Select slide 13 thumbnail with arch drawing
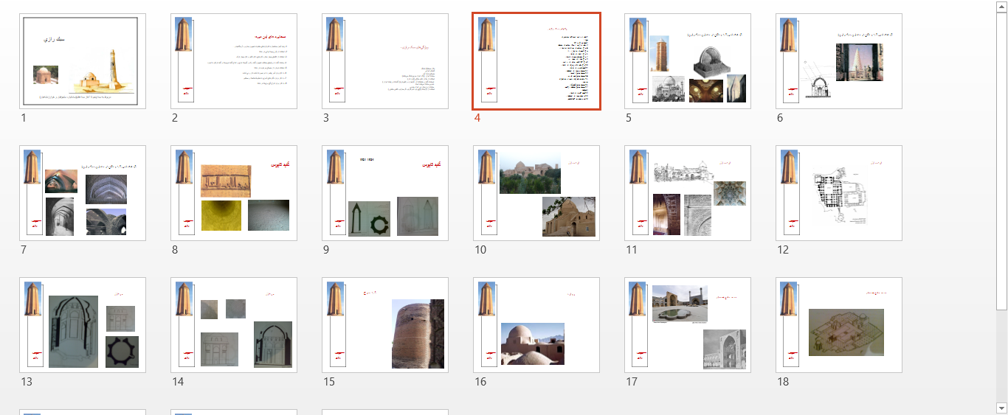The width and height of the screenshot is (1008, 415). pyautogui.click(x=83, y=325)
